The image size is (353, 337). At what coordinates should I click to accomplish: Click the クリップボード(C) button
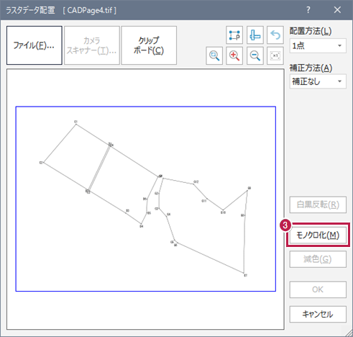[149, 45]
